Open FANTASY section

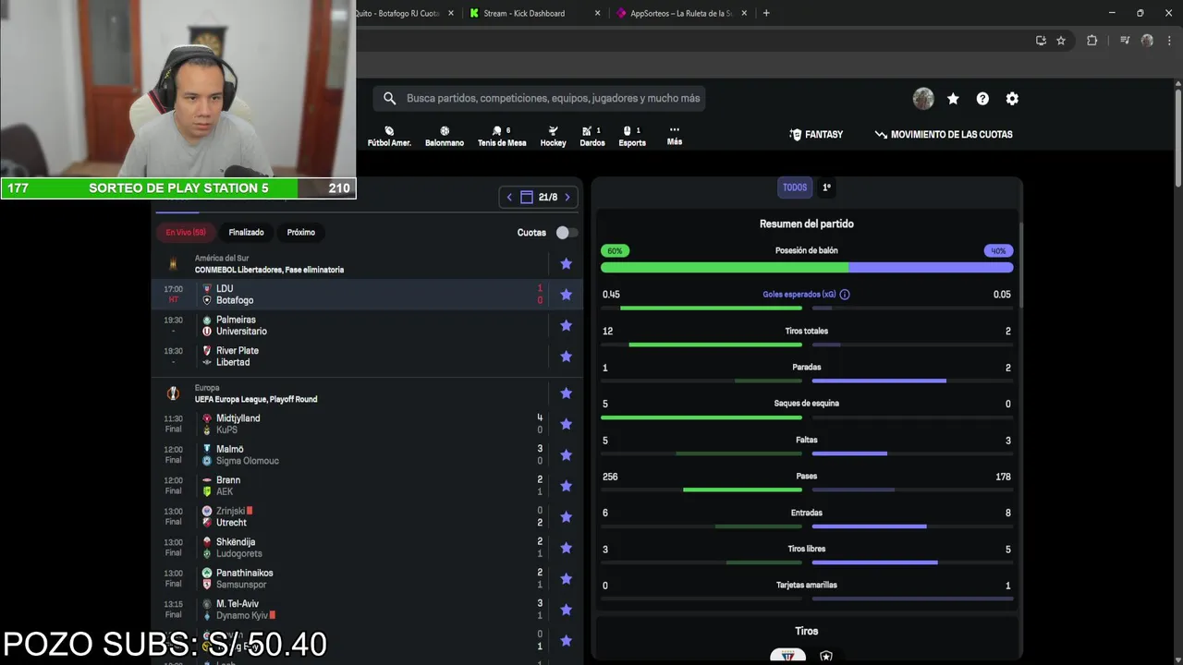click(x=816, y=135)
